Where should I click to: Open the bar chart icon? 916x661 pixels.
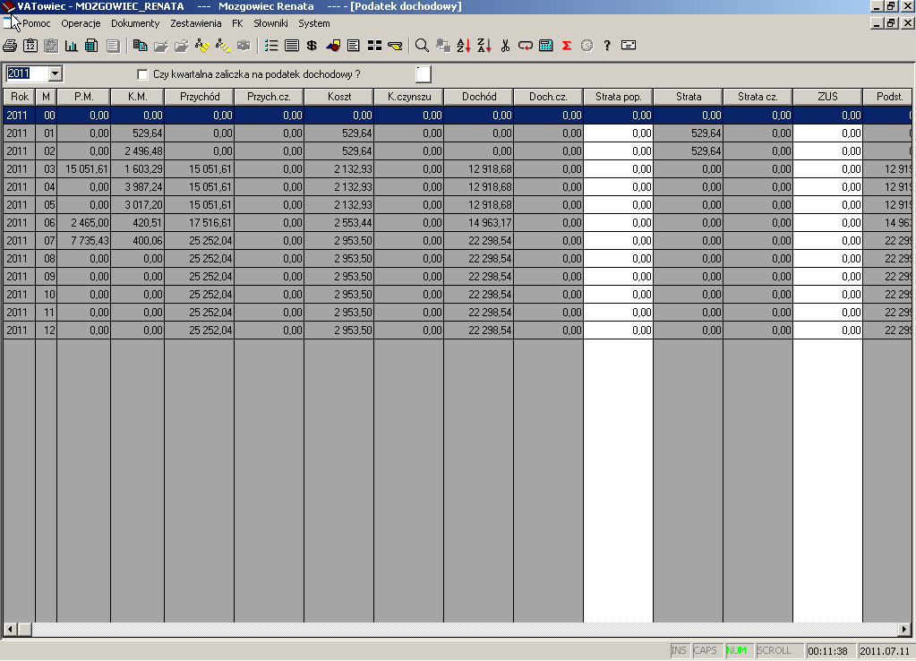point(71,46)
